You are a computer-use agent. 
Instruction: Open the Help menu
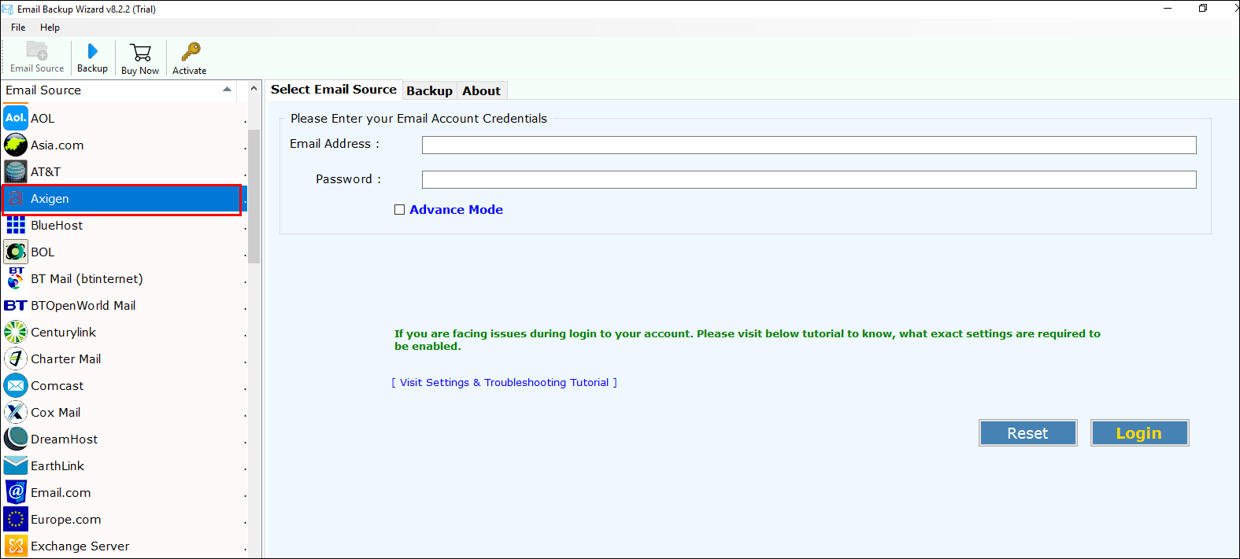[50, 27]
